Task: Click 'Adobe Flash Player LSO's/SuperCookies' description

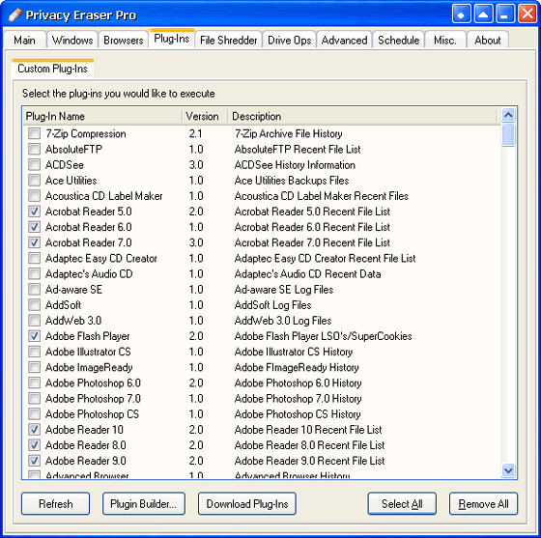Action: click(323, 336)
